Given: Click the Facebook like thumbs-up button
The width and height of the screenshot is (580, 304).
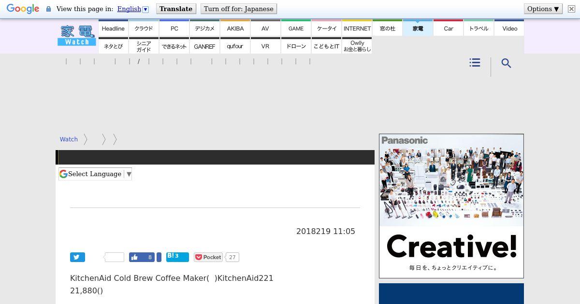Looking at the screenshot, I should point(142,257).
